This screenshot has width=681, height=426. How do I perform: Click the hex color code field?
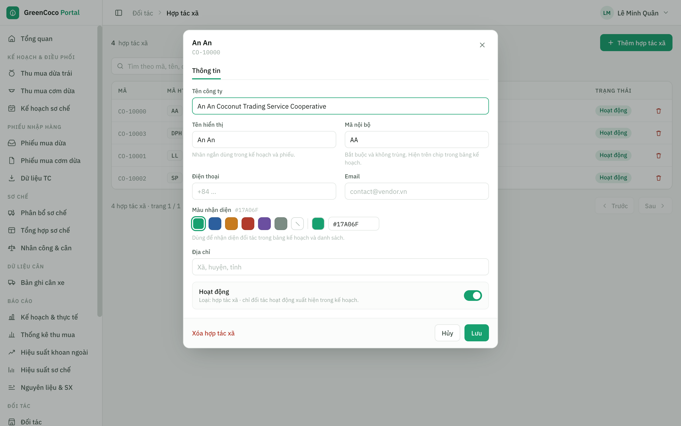(x=354, y=224)
